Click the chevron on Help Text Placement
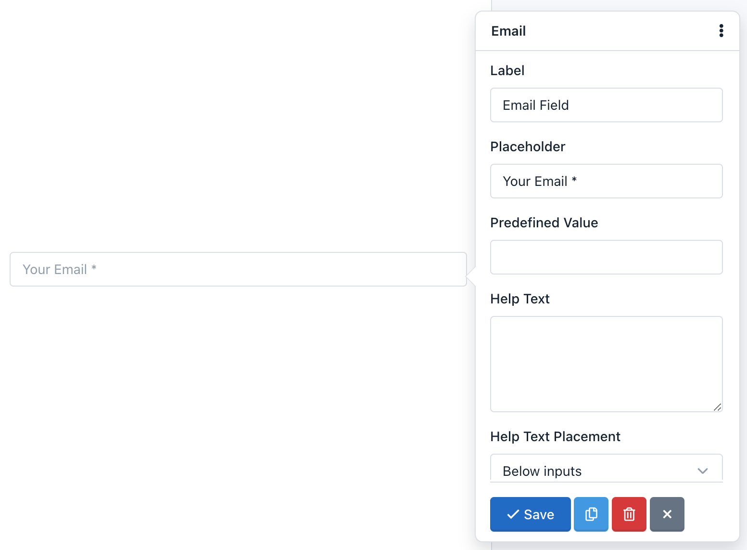 702,471
